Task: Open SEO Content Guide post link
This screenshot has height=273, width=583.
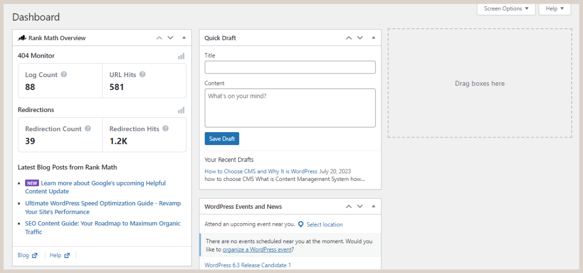Action: (102, 228)
